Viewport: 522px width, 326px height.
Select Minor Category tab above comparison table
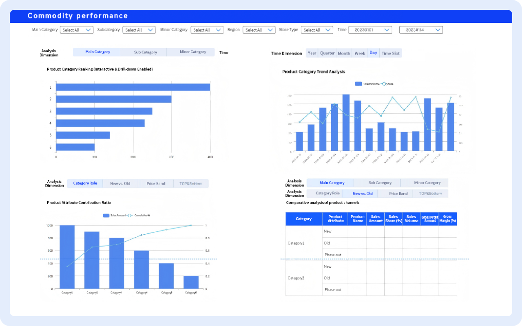[x=427, y=183]
